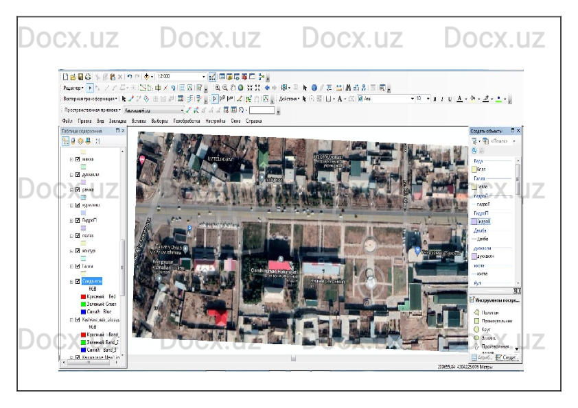Screen dimensions: 578x408
Task: Click the red Красный band color swatch
Action: [83, 297]
